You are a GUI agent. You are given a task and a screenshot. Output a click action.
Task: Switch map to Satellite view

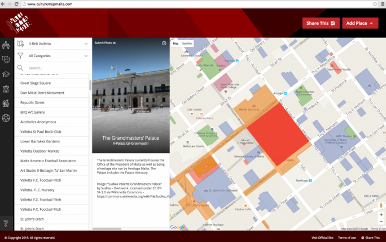[x=187, y=43]
